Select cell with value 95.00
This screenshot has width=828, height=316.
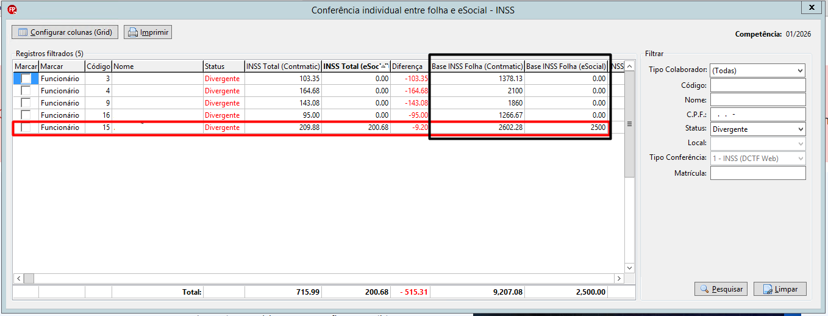[283, 115]
